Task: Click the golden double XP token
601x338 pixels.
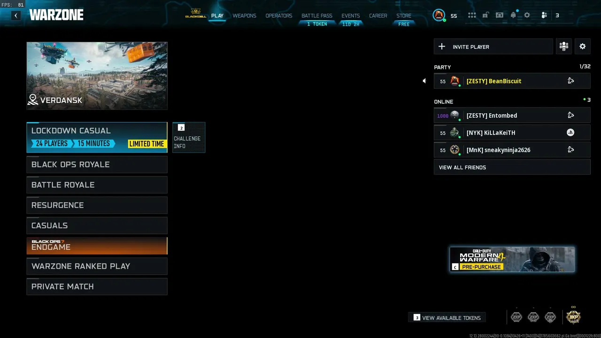Action: (573, 317)
